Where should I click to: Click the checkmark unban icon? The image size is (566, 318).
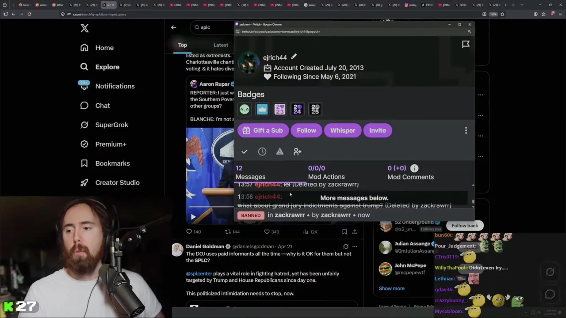pyautogui.click(x=245, y=151)
